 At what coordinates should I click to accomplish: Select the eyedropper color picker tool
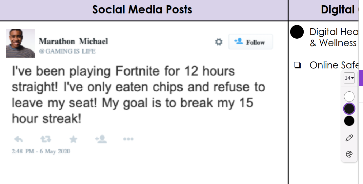pyautogui.click(x=349, y=138)
